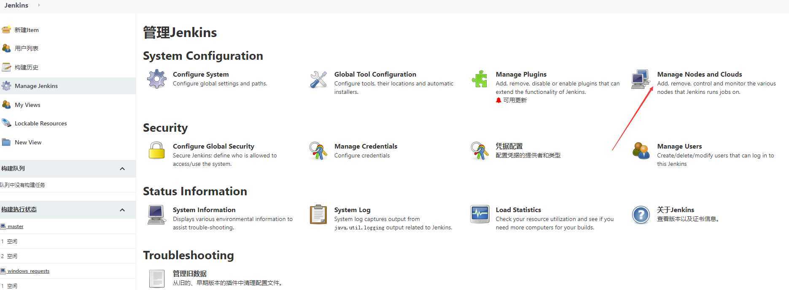Expand the Jenkins breadcrumb arrow
Screen dimensions: 789x290
(x=39, y=5)
